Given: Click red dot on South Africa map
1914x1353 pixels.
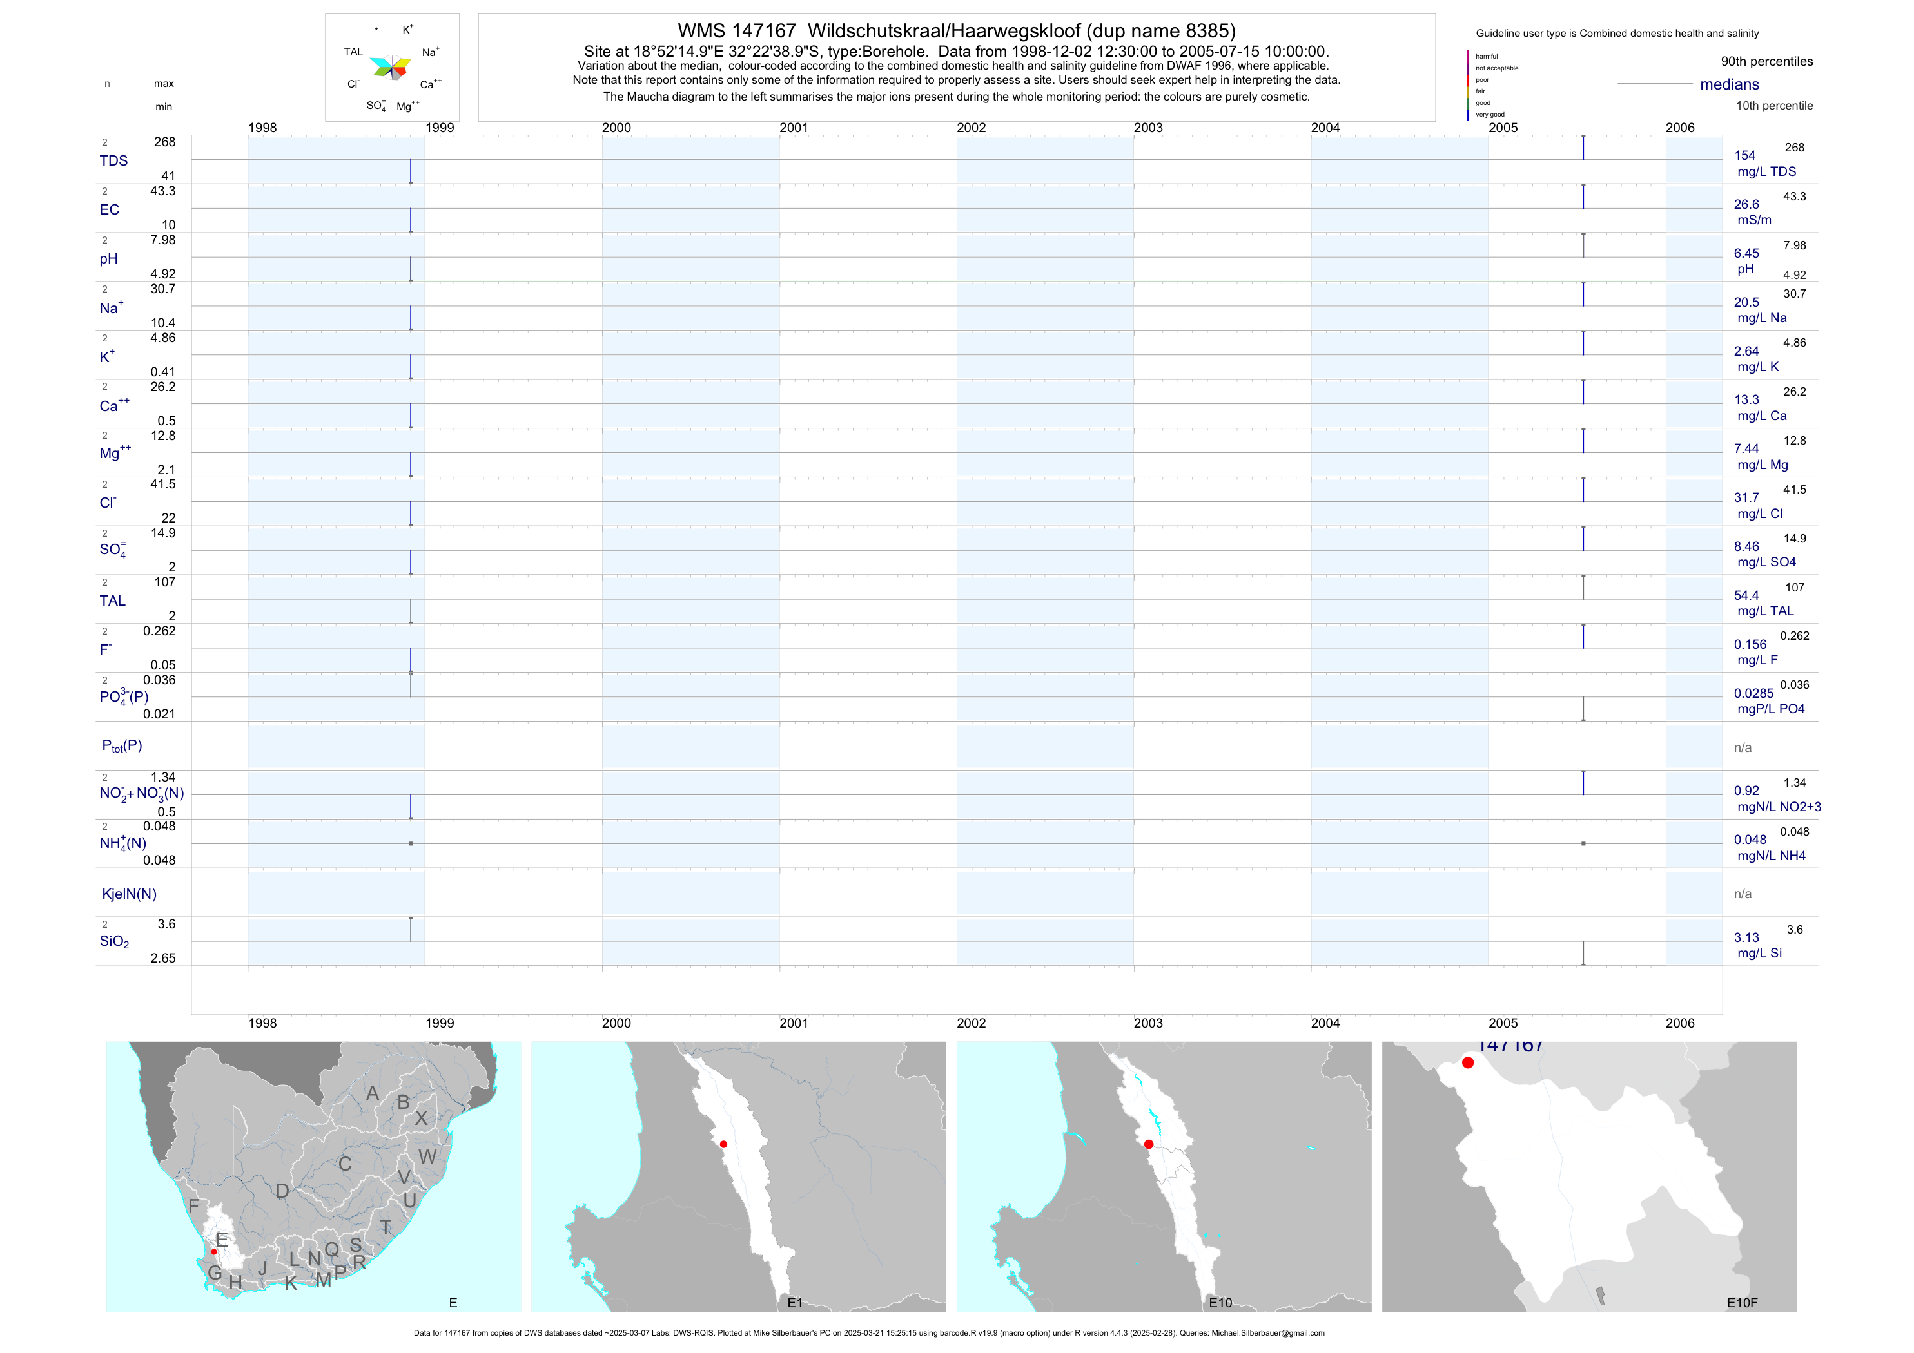Looking at the screenshot, I should (x=214, y=1251).
